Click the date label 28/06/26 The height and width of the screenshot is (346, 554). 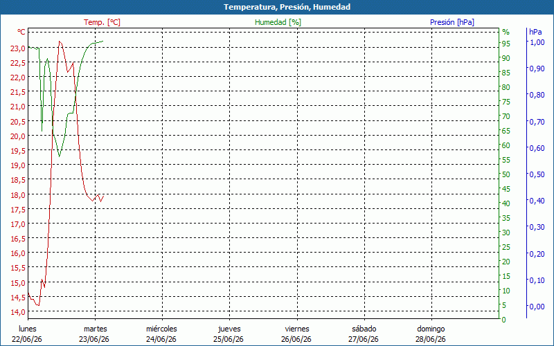(x=430, y=339)
